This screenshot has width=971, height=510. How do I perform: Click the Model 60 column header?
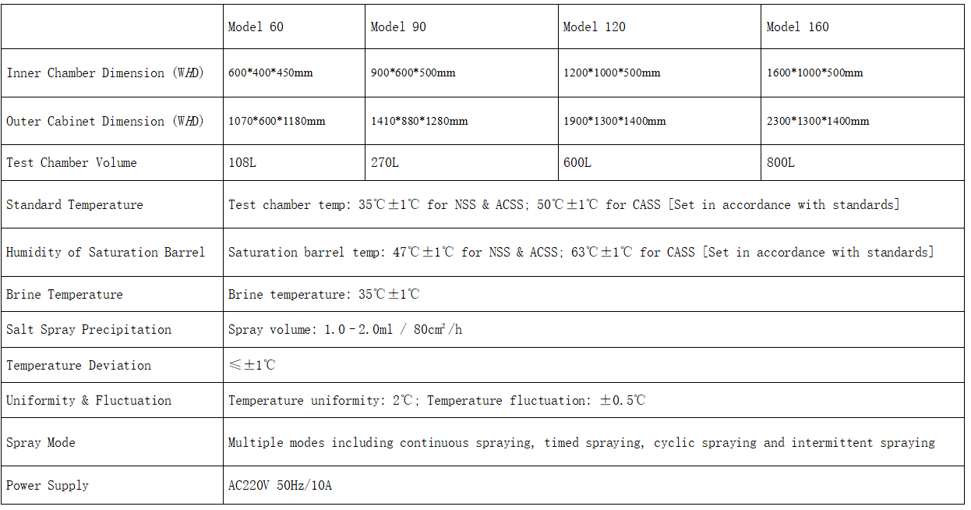pos(294,27)
